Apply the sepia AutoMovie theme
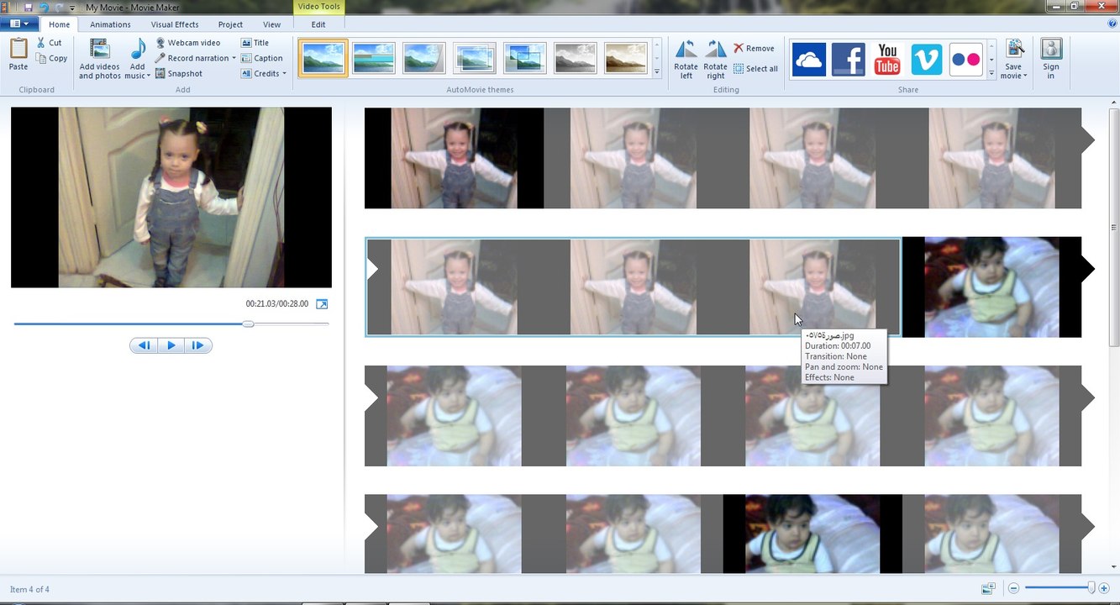Screen dimensions: 1120x605 point(626,58)
